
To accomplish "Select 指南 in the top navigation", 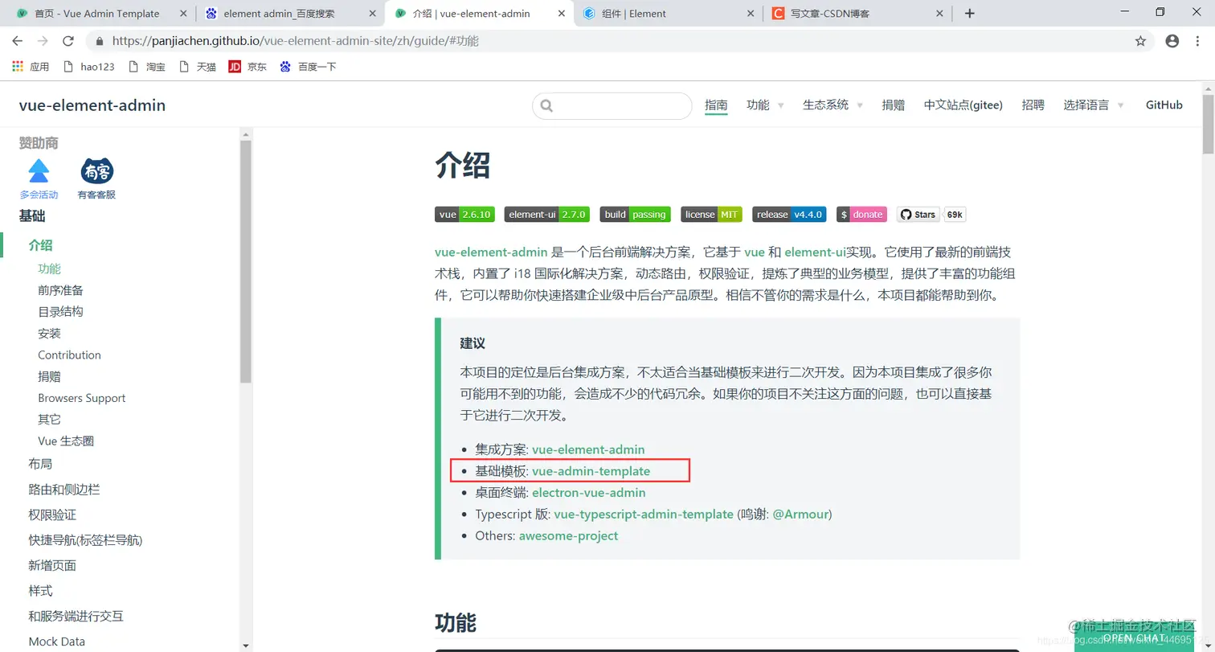I will click(x=716, y=105).
